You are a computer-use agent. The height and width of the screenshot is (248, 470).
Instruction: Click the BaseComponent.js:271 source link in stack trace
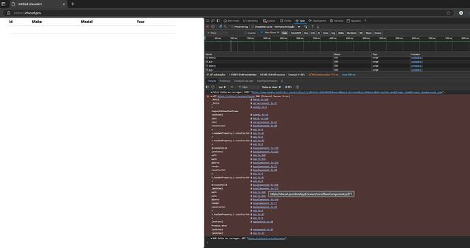(265, 188)
